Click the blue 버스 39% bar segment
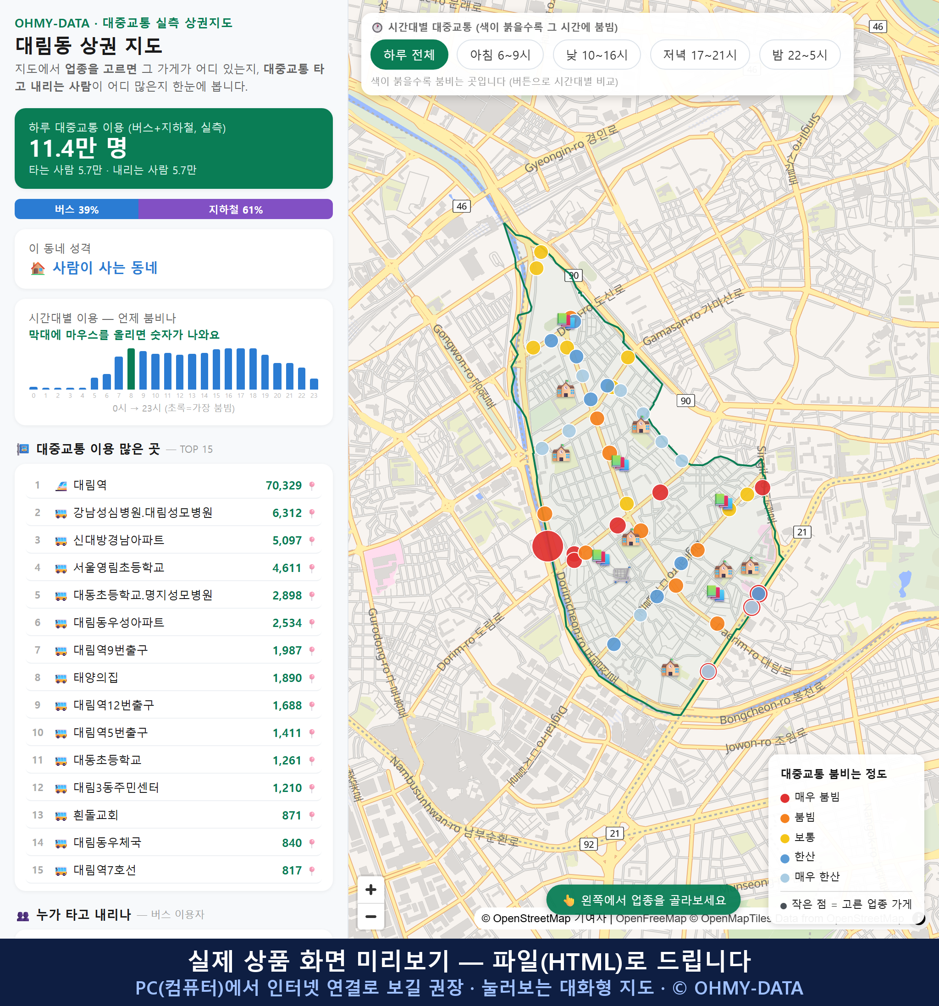This screenshot has width=939, height=1006. click(x=77, y=209)
